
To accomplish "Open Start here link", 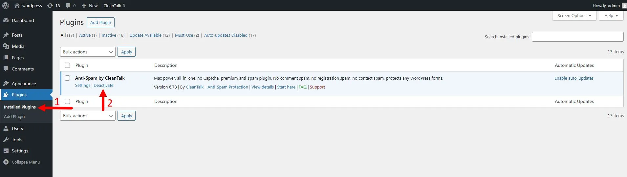I will (286, 87).
